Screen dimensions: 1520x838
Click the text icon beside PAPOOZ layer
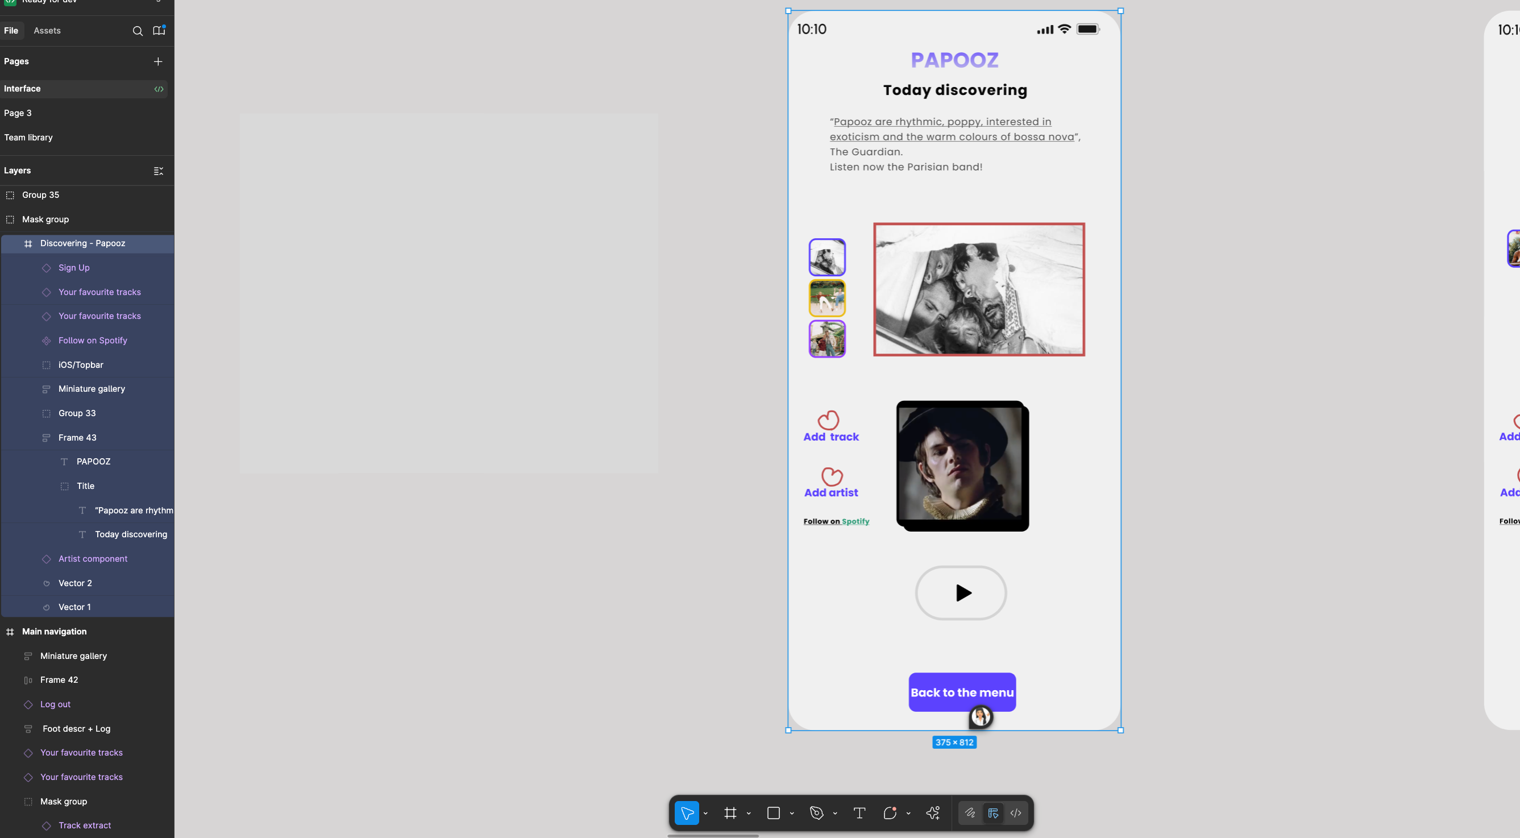coord(64,462)
